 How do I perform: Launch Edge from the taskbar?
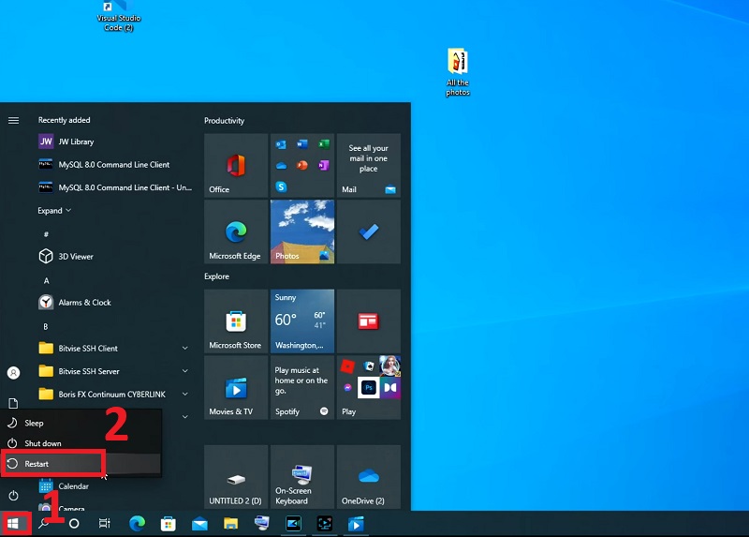tap(137, 524)
